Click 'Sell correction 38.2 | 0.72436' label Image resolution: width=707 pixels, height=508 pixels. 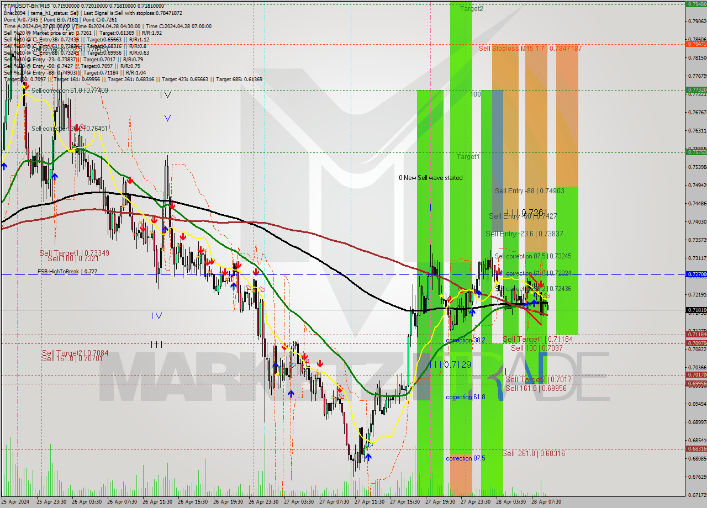click(533, 289)
